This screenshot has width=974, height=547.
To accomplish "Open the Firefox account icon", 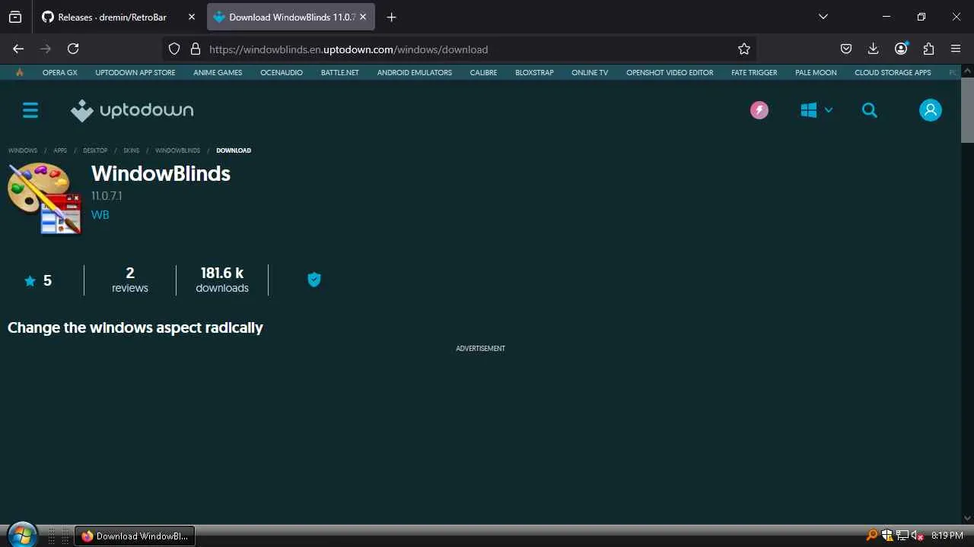I will pyautogui.click(x=901, y=49).
